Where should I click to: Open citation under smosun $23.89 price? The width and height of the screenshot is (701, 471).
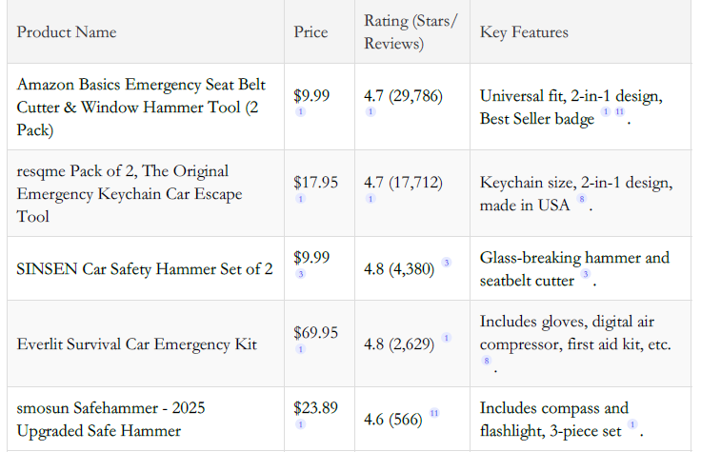[301, 424]
